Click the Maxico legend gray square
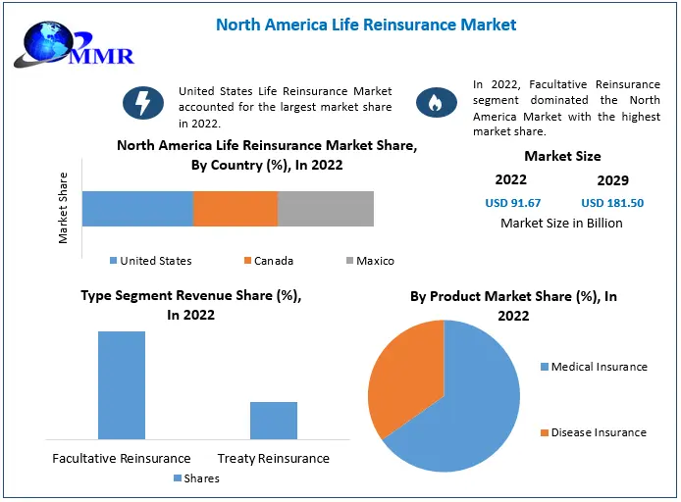This screenshot has width=681, height=502. point(348,261)
